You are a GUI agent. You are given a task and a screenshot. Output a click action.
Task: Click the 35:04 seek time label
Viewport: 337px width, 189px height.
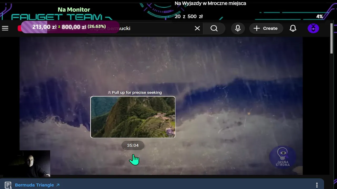[x=133, y=145]
